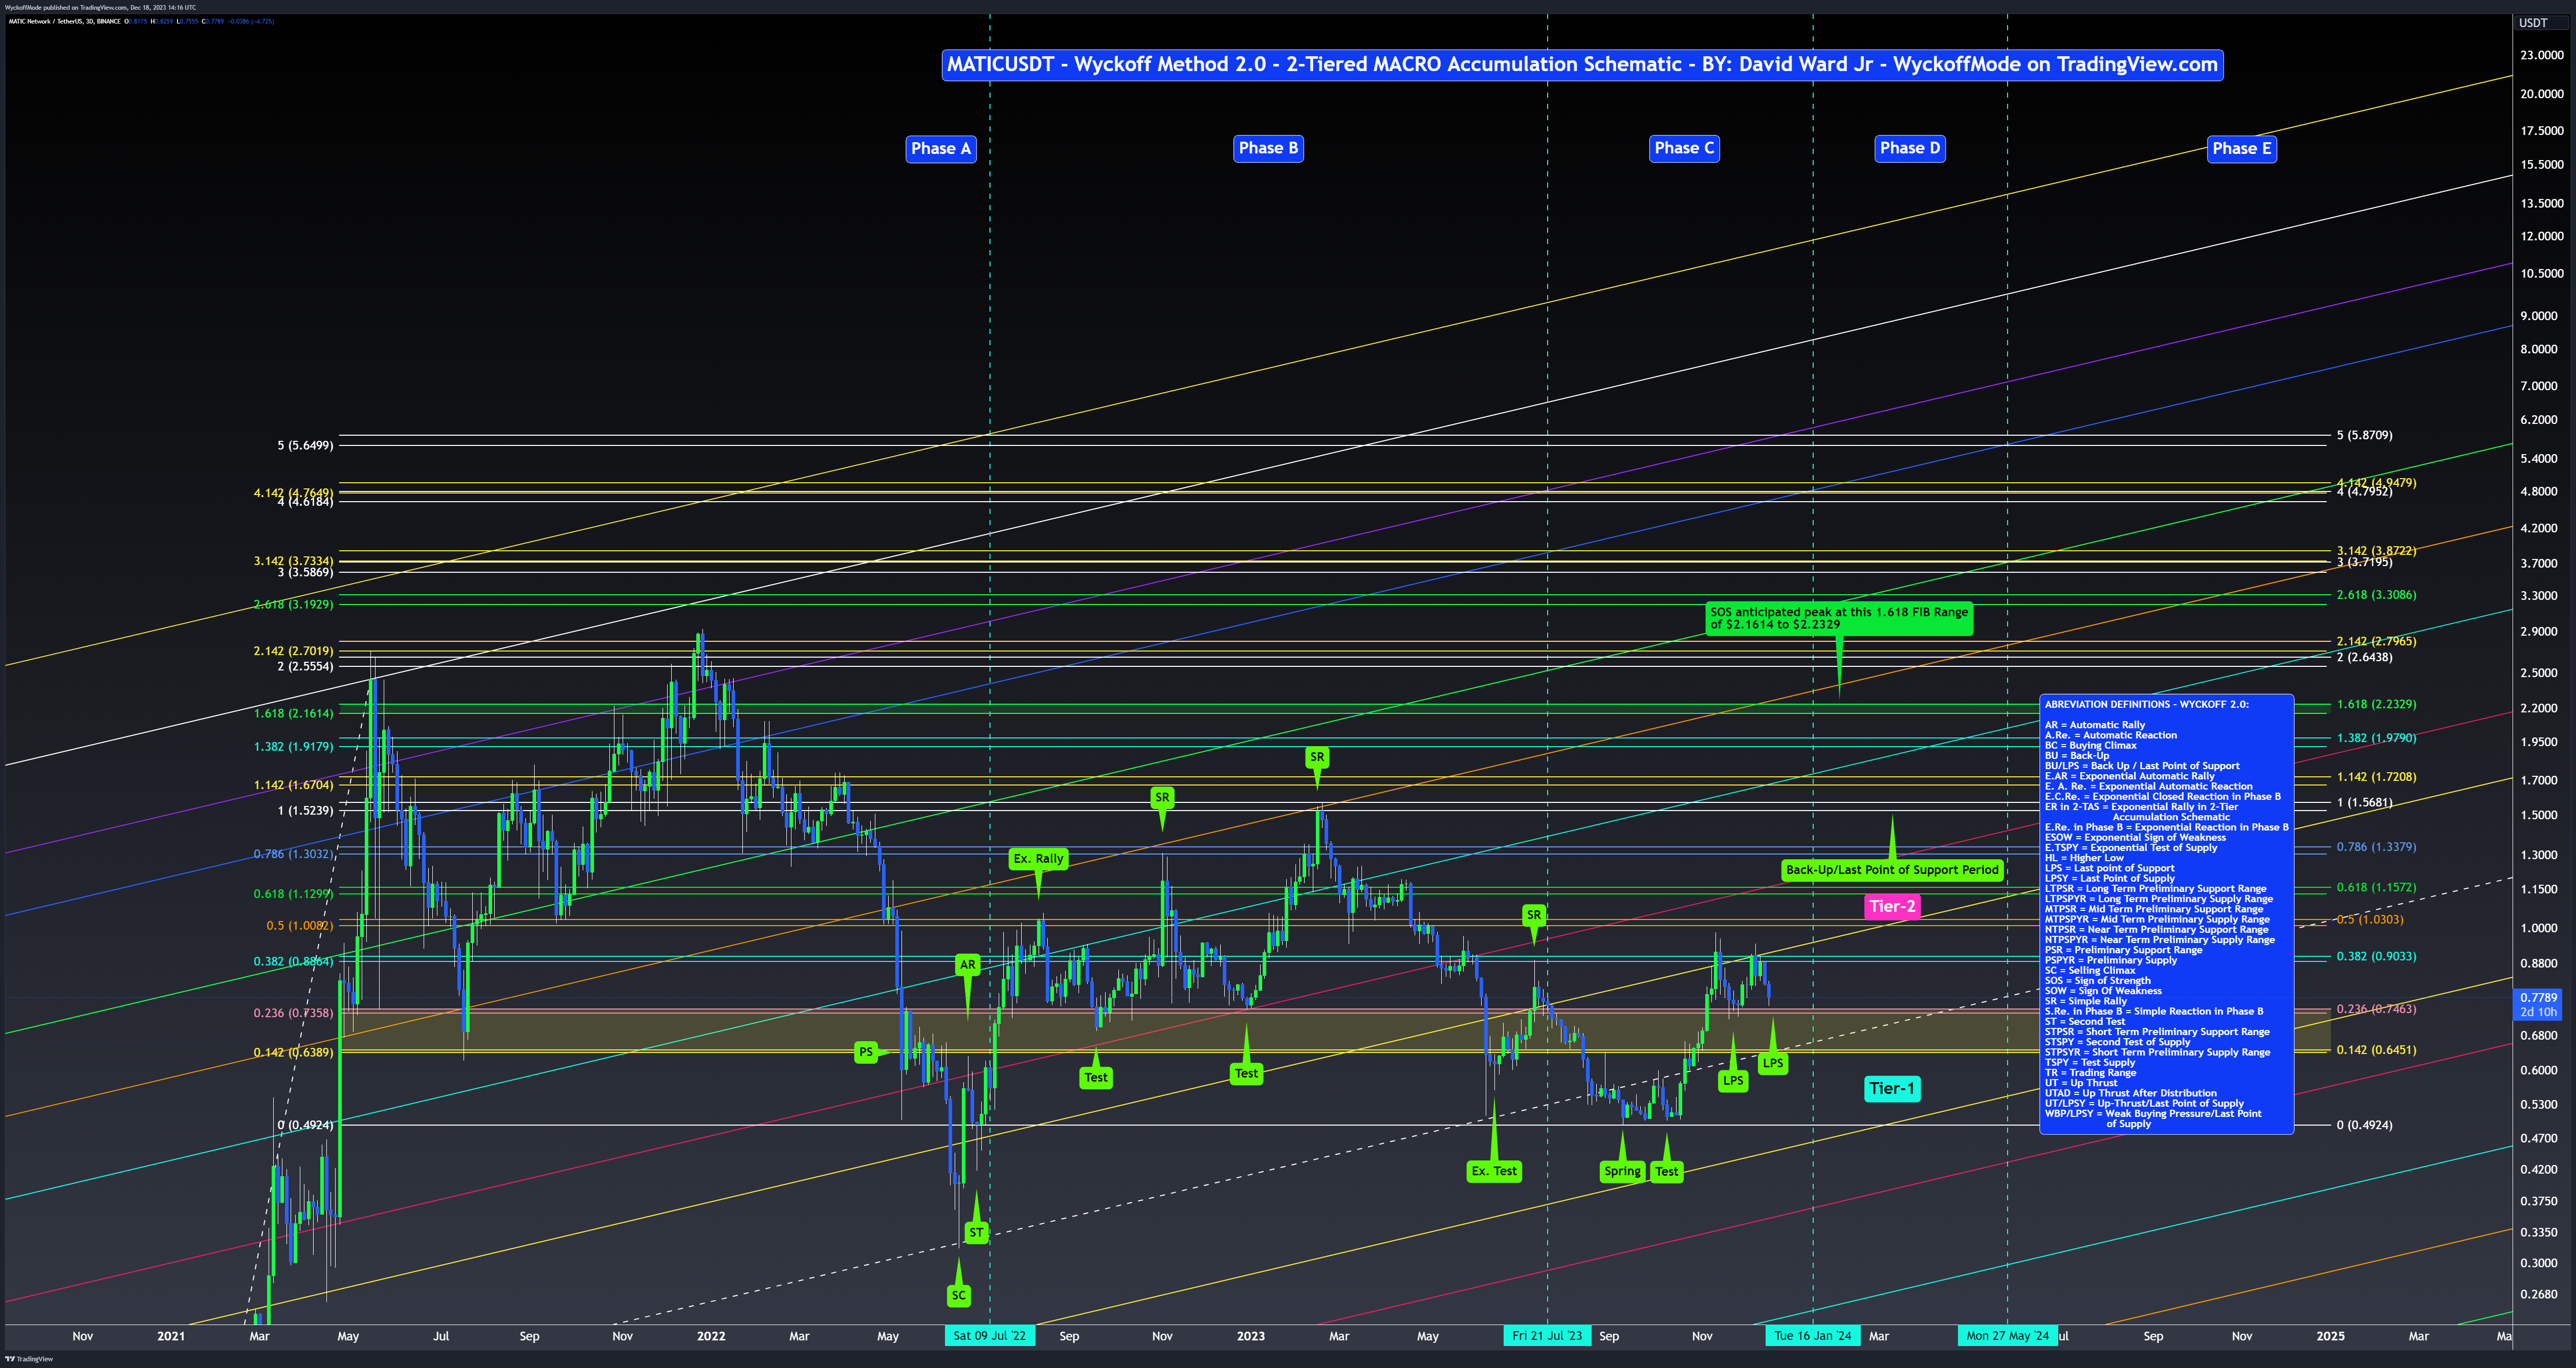Select the Phase B label
2576x1368 pixels.
(1268, 148)
